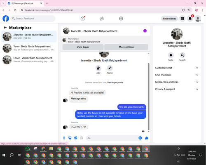The image size is (206, 165).
Task: Reload the page in Chrome
Action: 15,10
